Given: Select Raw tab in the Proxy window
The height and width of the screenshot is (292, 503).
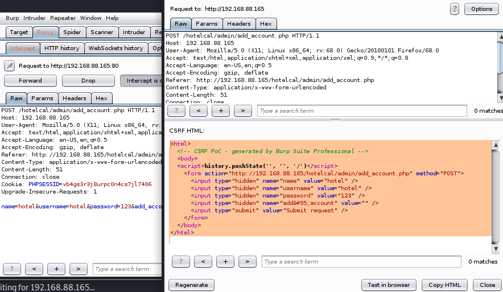Looking at the screenshot, I should [17, 98].
